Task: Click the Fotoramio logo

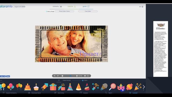Action: [x=6, y=6]
